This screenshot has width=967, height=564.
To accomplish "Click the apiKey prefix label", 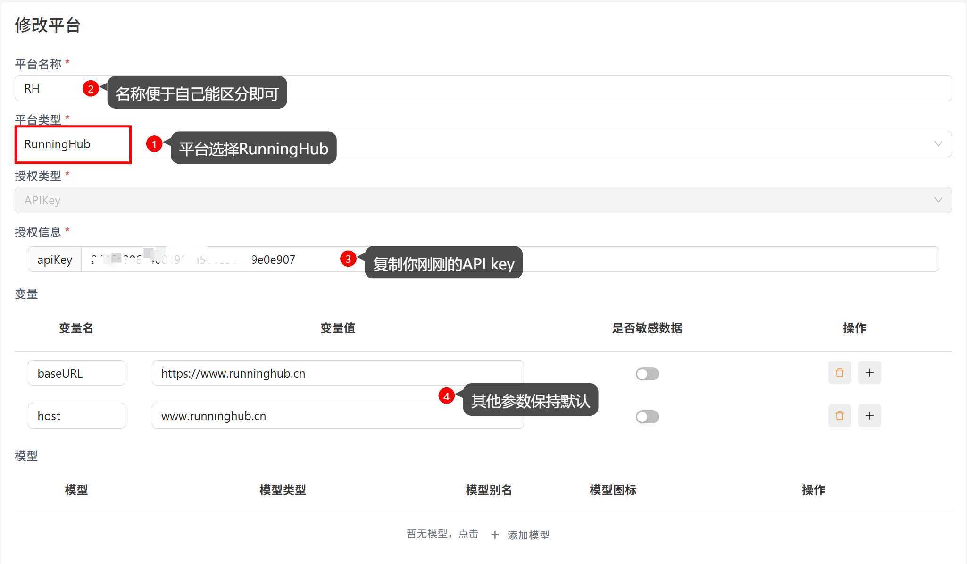I will 55,259.
